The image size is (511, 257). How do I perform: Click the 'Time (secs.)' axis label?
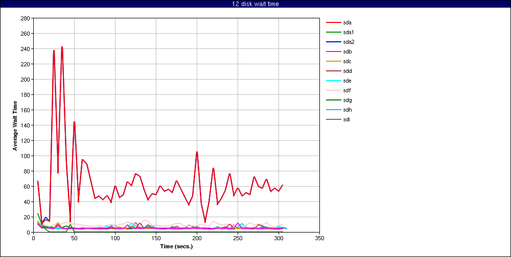(x=176, y=246)
